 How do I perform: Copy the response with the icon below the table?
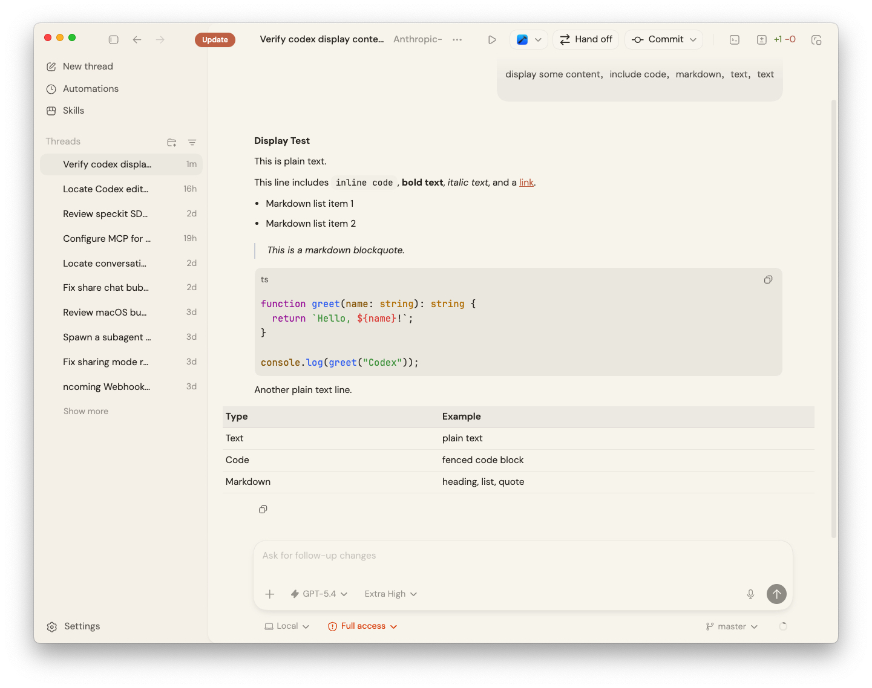tap(263, 510)
